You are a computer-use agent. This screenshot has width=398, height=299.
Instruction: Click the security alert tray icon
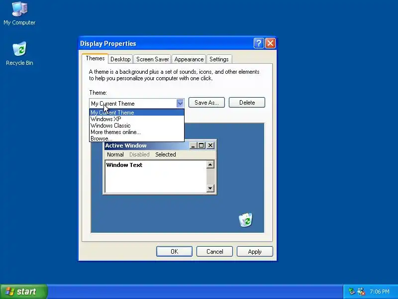(x=361, y=292)
